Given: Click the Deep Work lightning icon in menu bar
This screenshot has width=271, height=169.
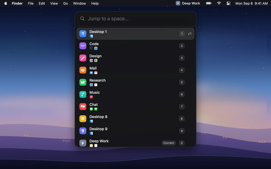Looking at the screenshot, I should (x=178, y=3).
